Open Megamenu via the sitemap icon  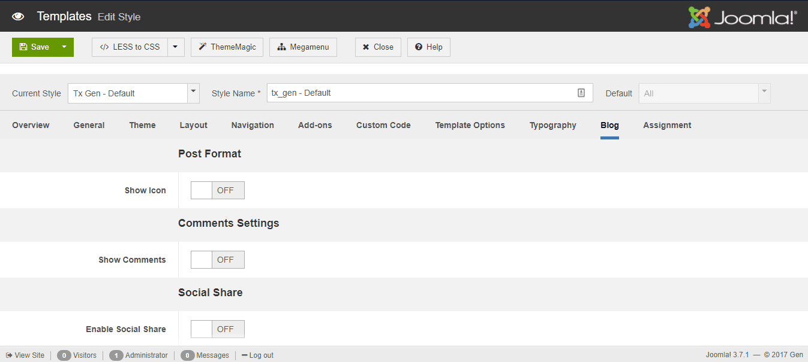(x=282, y=47)
